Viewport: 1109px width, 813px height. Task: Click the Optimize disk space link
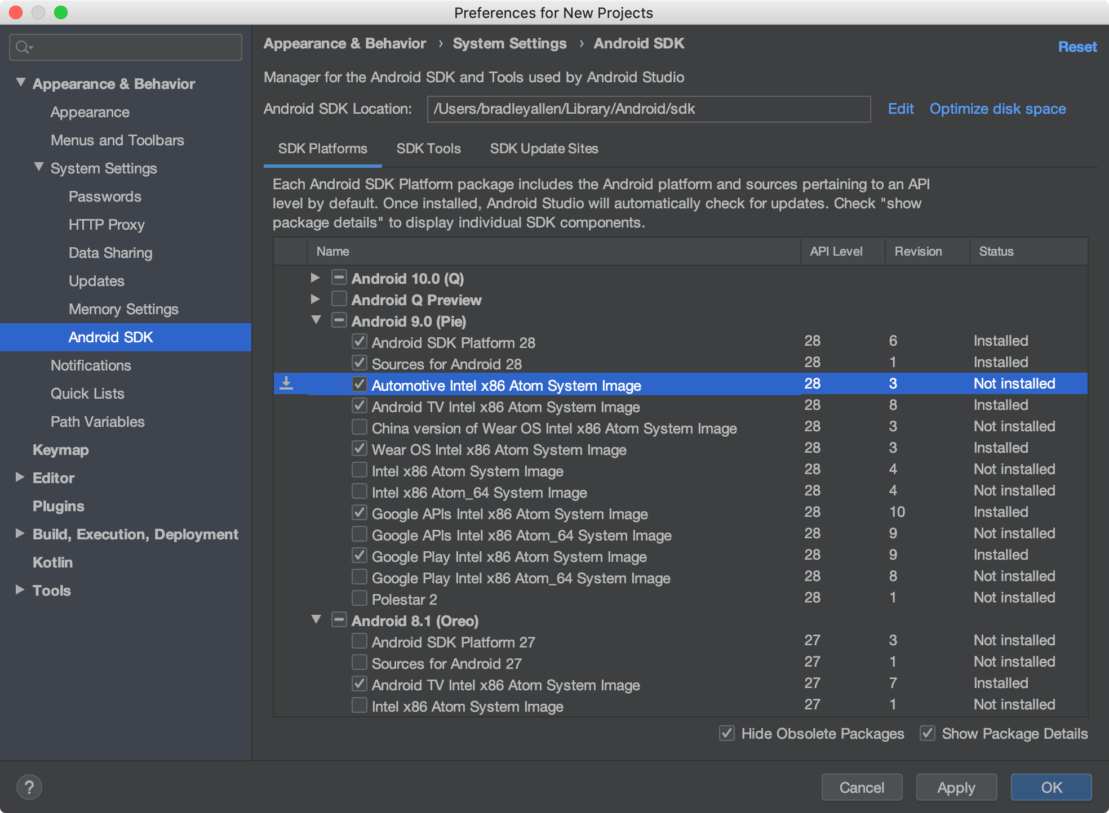[x=997, y=109]
